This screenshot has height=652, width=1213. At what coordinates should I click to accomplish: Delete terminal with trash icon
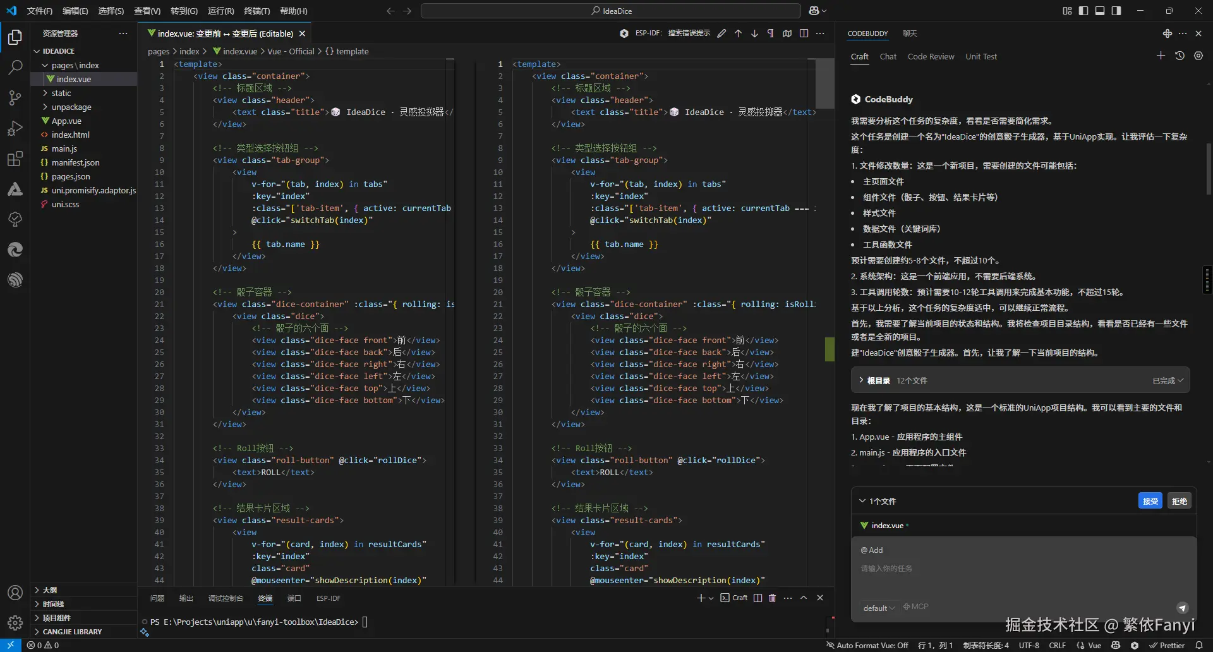[772, 598]
